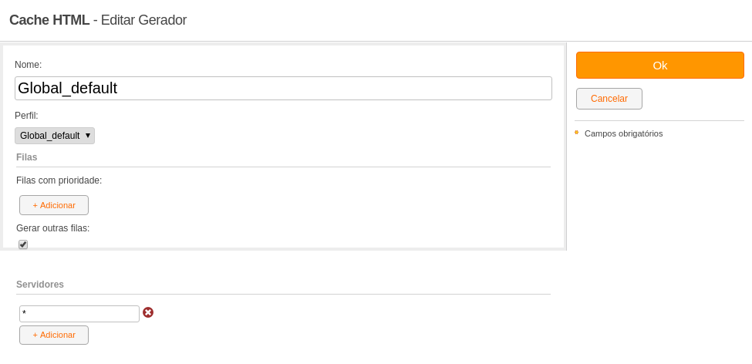Click the Campos obrigatórios legend text

click(623, 134)
